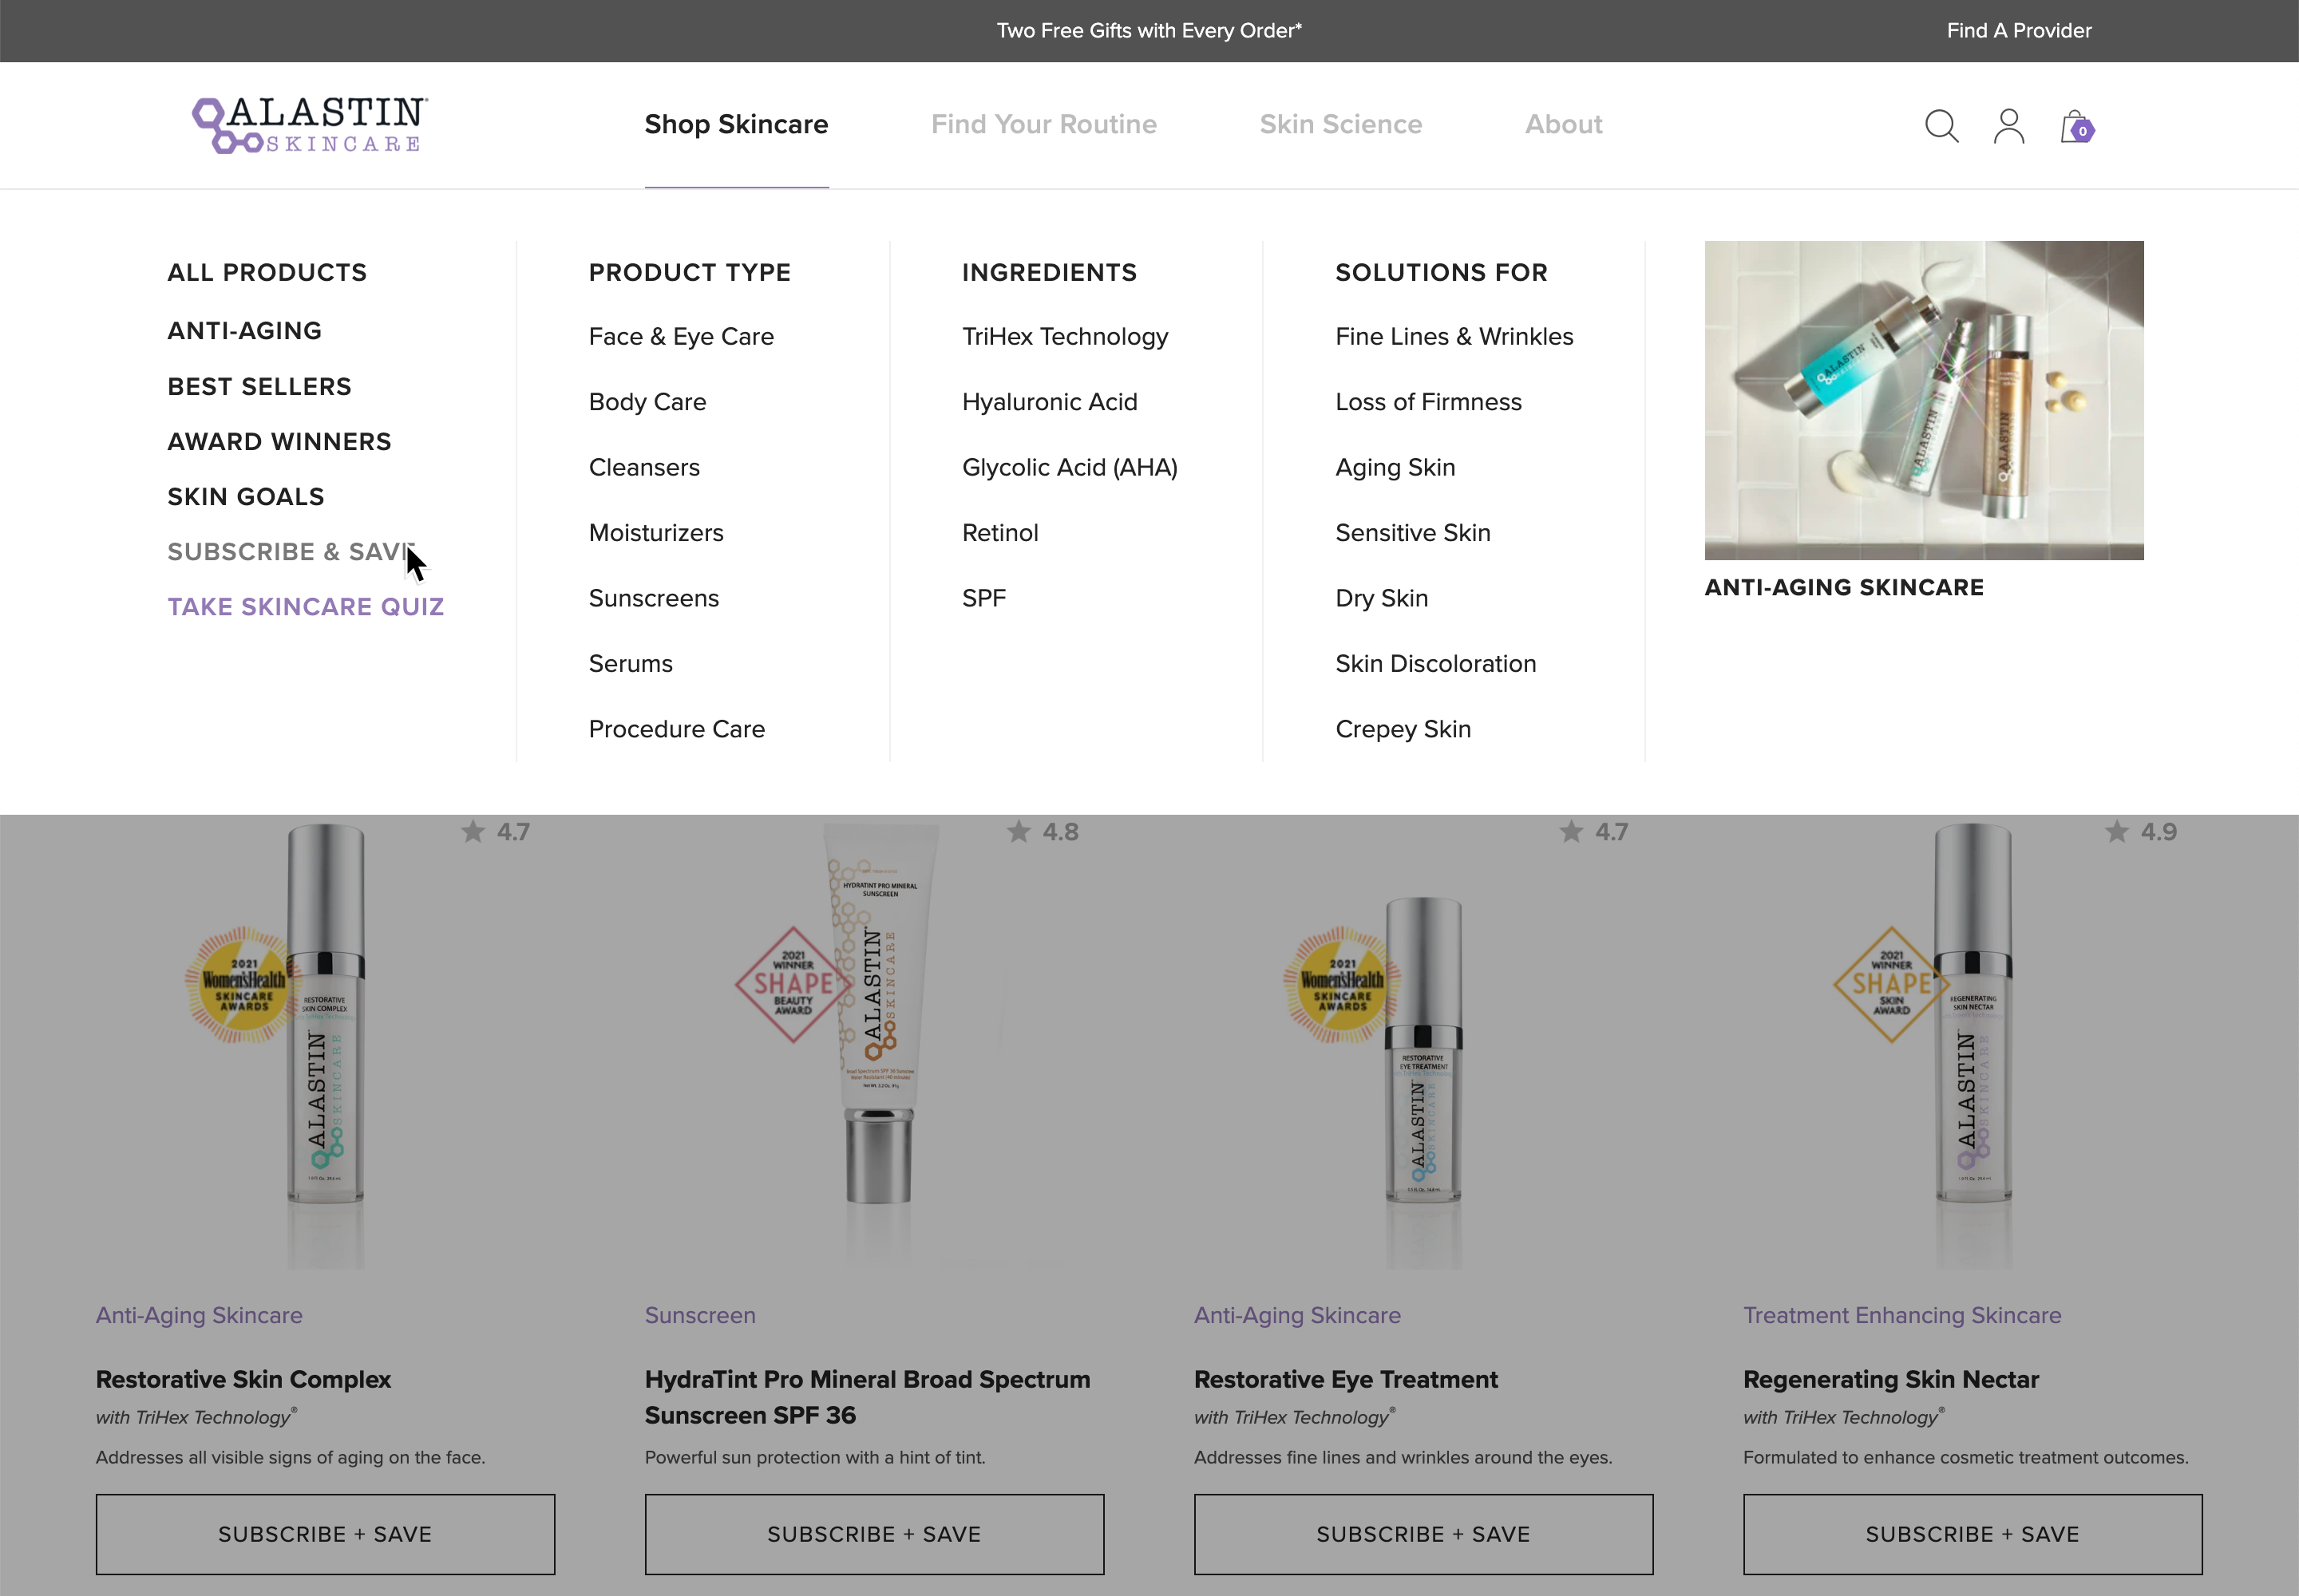The image size is (2299, 1596).
Task: Select Retinol ingredient
Action: click(1000, 533)
